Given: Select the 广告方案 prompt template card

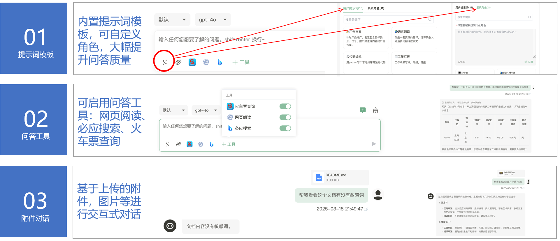Looking at the screenshot, I should pos(366,38).
